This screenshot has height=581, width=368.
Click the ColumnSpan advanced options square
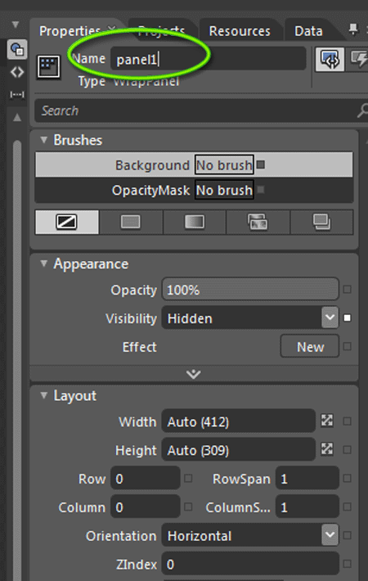click(347, 507)
